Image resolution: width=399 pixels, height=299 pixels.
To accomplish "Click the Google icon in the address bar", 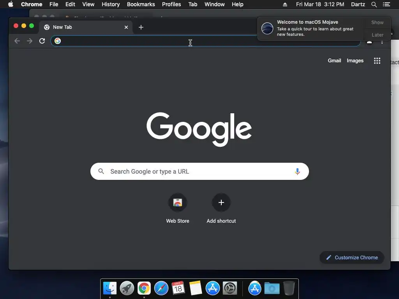I will [58, 41].
